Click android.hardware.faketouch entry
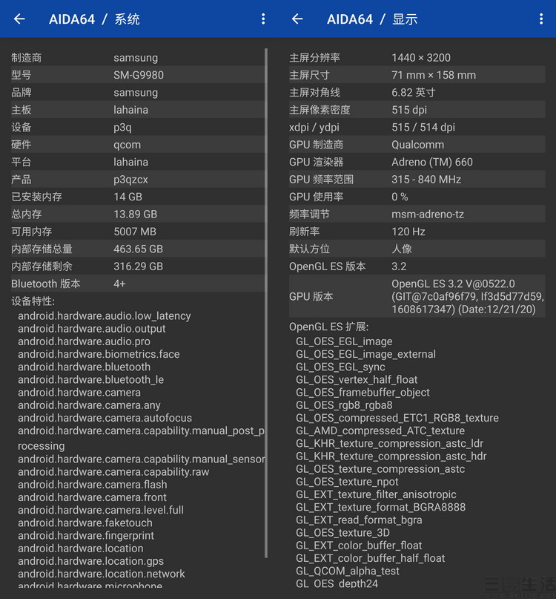Screen dimensions: 556x599 [x=85, y=523]
